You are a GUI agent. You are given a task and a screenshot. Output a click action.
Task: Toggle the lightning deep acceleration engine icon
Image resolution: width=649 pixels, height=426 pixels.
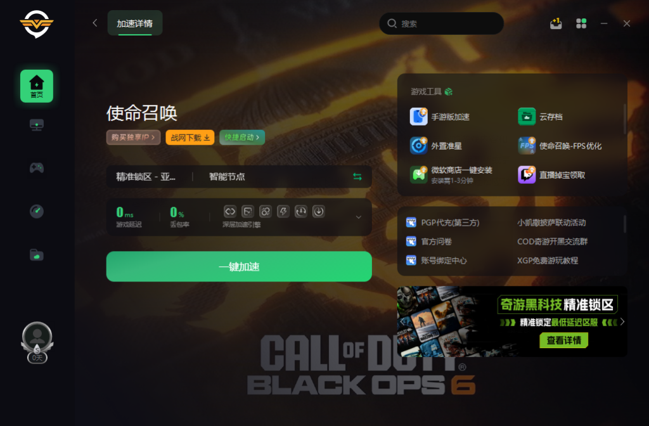pos(283,212)
